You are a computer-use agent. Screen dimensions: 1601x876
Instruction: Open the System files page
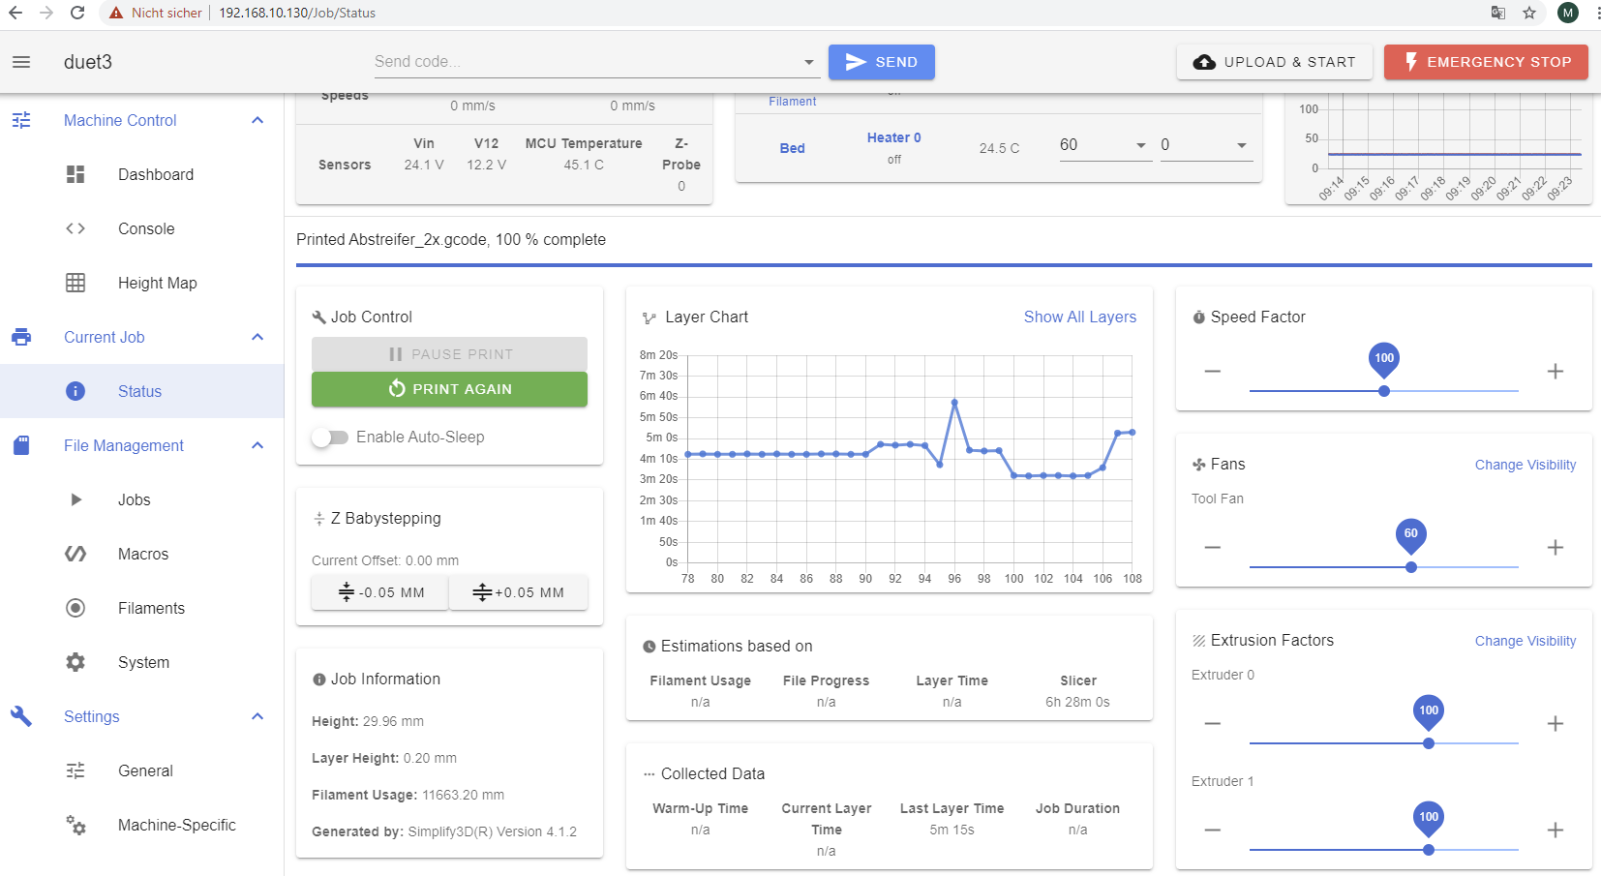[142, 662]
